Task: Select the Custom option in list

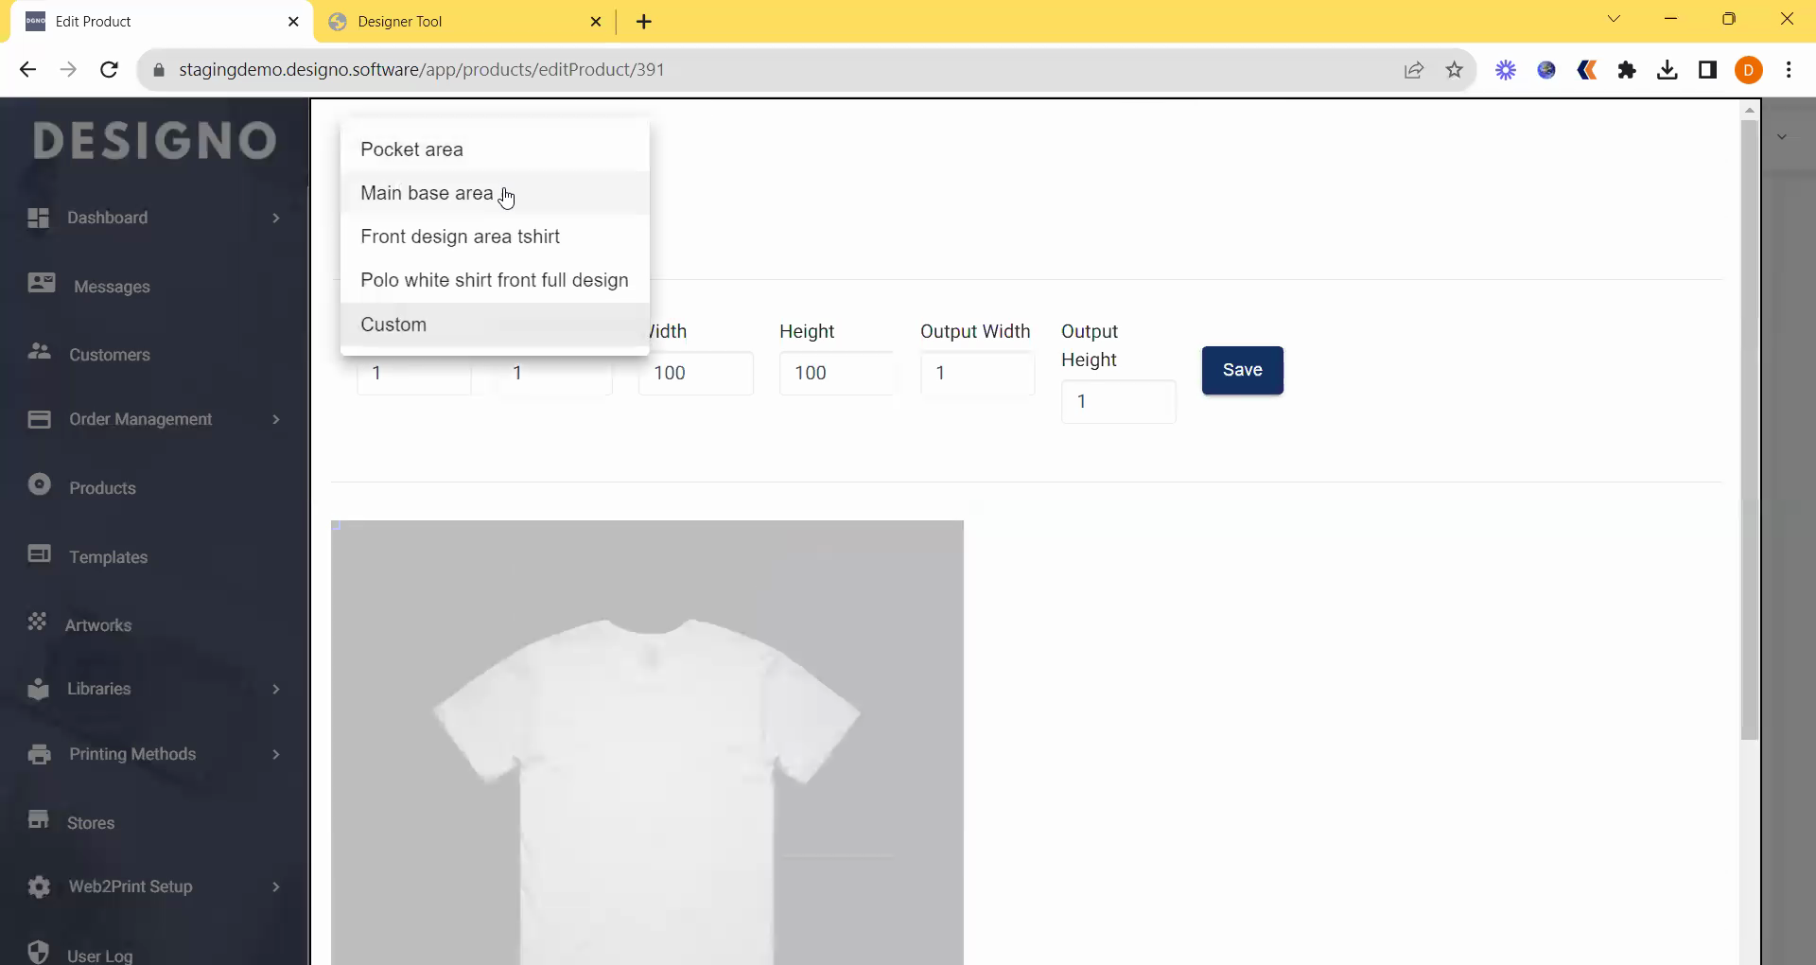Action: click(x=393, y=325)
